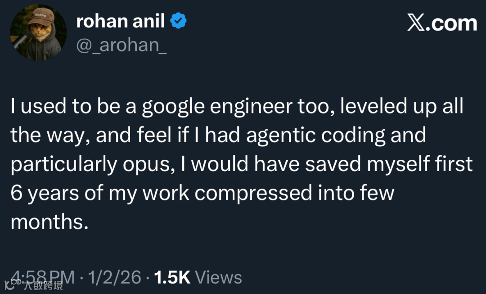486x294 pixels.
Task: Click the watermark logo icon at bottom-left
Action: (10, 285)
